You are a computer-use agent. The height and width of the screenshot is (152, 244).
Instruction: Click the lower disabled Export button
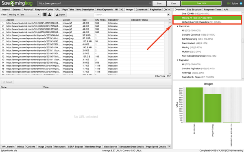7,82
